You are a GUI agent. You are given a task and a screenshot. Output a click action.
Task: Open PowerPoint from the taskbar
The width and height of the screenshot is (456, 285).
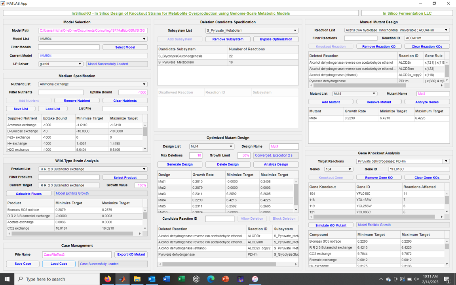(x=225, y=279)
